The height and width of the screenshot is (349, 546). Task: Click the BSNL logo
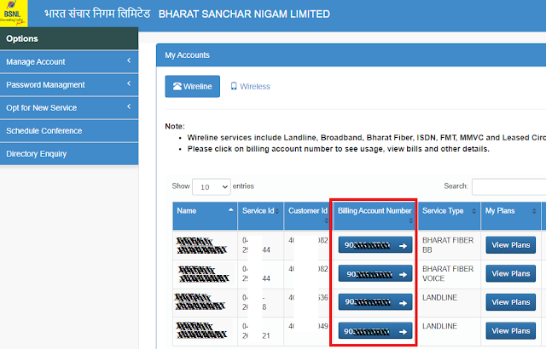(x=14, y=14)
